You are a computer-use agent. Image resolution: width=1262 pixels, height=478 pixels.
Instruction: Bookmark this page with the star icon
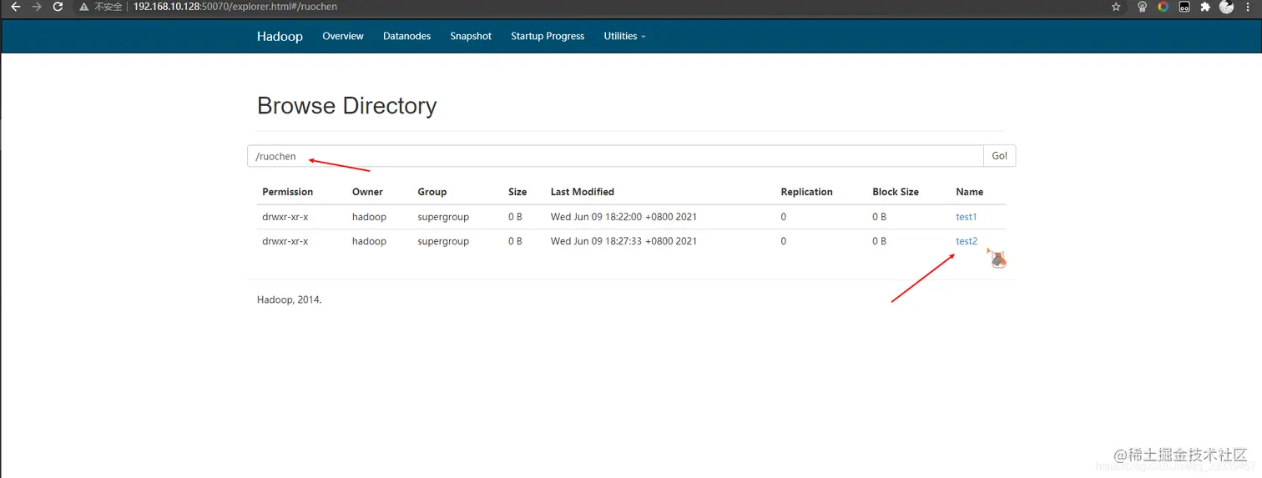[x=1117, y=7]
